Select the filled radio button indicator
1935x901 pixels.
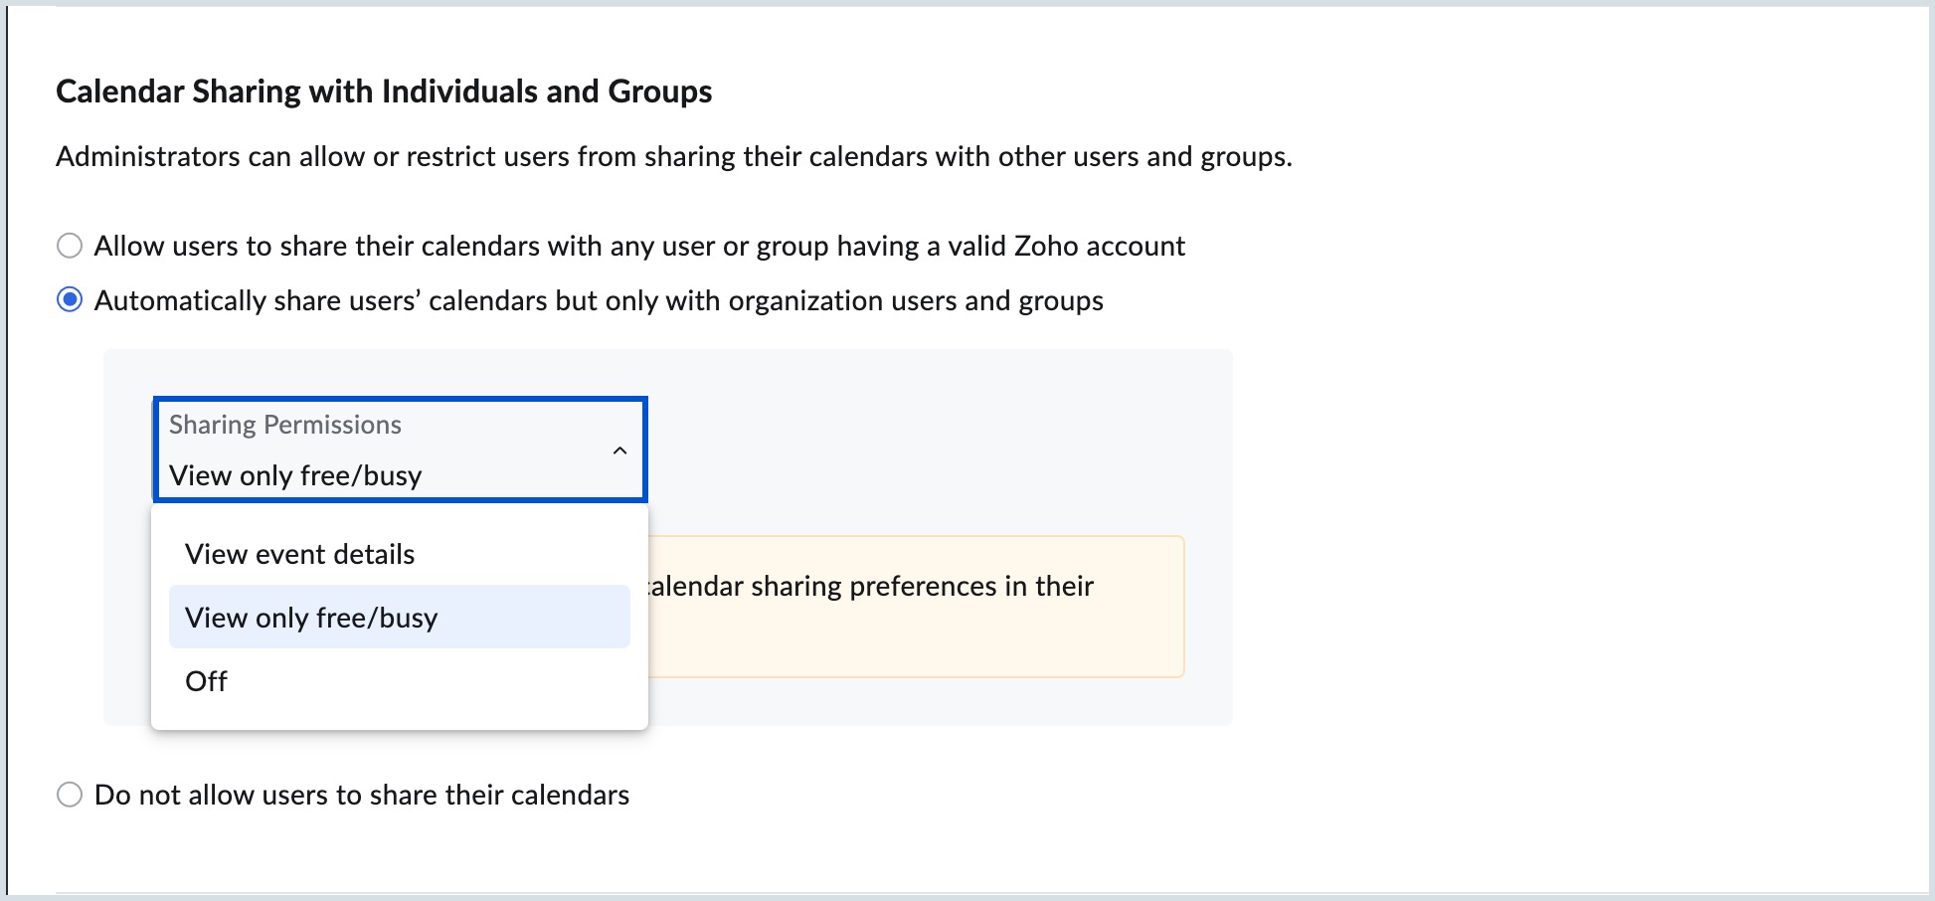pos(70,299)
